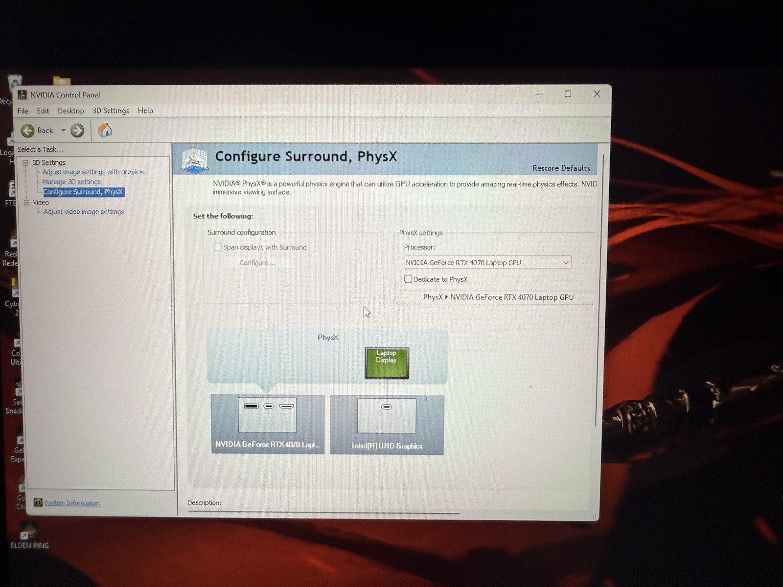The image size is (783, 587).
Task: Minimize the NVIDIA Control Panel window
Action: [x=539, y=94]
